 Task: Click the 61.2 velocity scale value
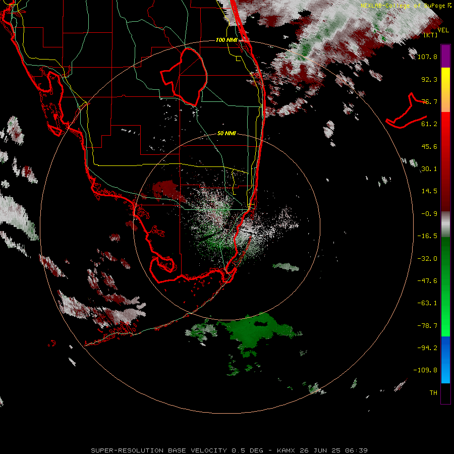pyautogui.click(x=429, y=124)
